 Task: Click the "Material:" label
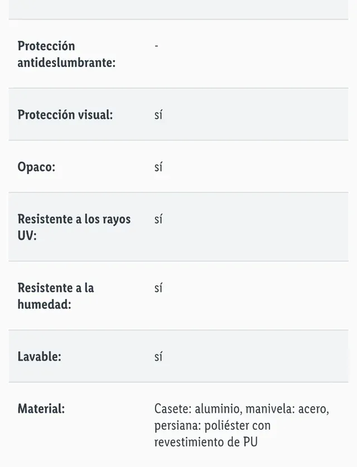(41, 409)
